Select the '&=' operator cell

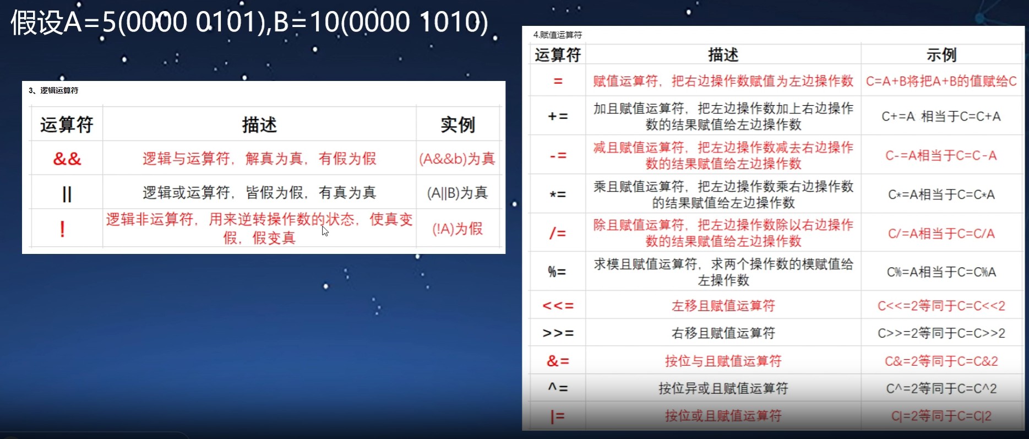click(x=558, y=361)
